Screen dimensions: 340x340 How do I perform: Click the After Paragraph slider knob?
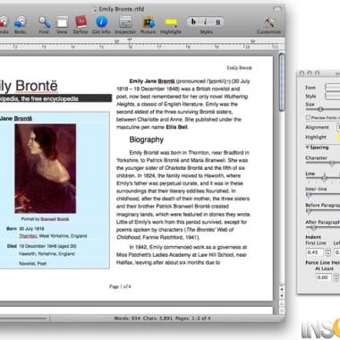coord(313,228)
